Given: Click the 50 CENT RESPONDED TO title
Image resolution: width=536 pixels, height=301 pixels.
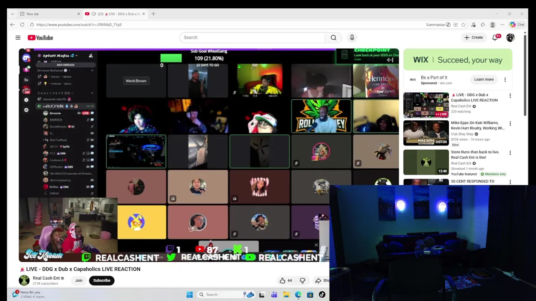Looking at the screenshot, I should click(x=472, y=181).
